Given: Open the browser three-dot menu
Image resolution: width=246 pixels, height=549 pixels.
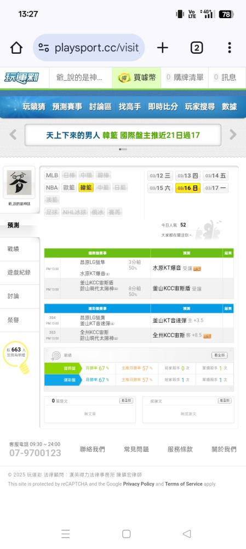Looking at the screenshot, I should 229,48.
